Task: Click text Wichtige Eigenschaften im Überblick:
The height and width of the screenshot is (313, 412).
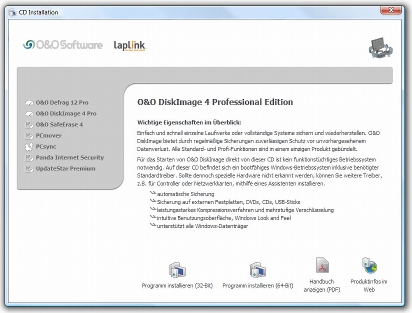Action: pyautogui.click(x=189, y=123)
